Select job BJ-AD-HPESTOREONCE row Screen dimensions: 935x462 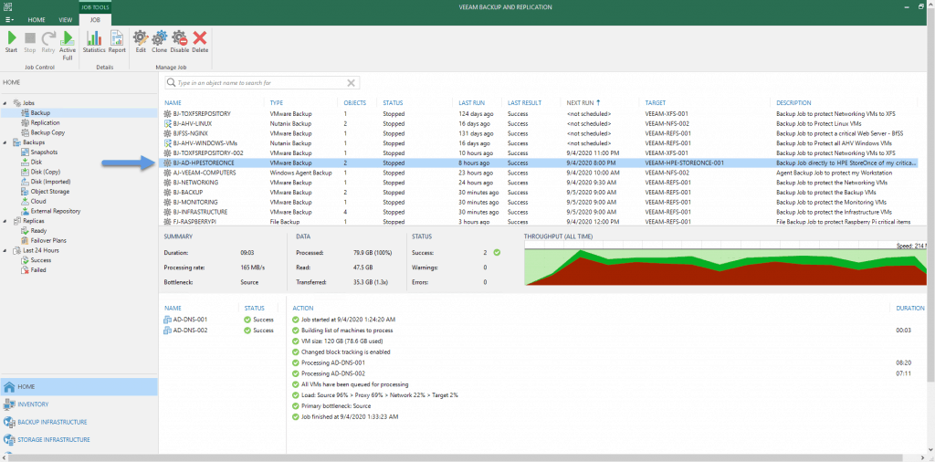pos(539,163)
